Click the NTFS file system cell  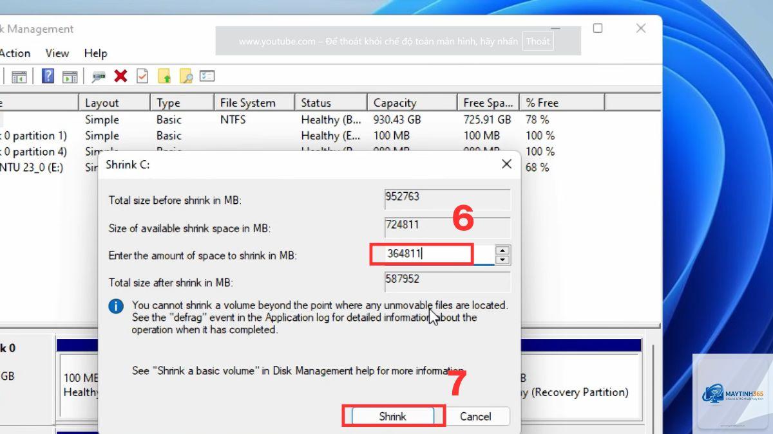pyautogui.click(x=233, y=120)
